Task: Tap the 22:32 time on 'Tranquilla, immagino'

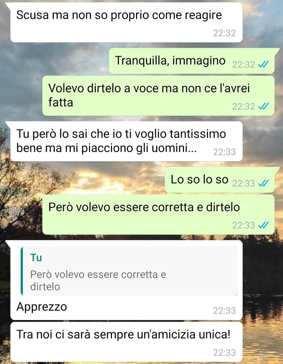Action: pyautogui.click(x=243, y=64)
